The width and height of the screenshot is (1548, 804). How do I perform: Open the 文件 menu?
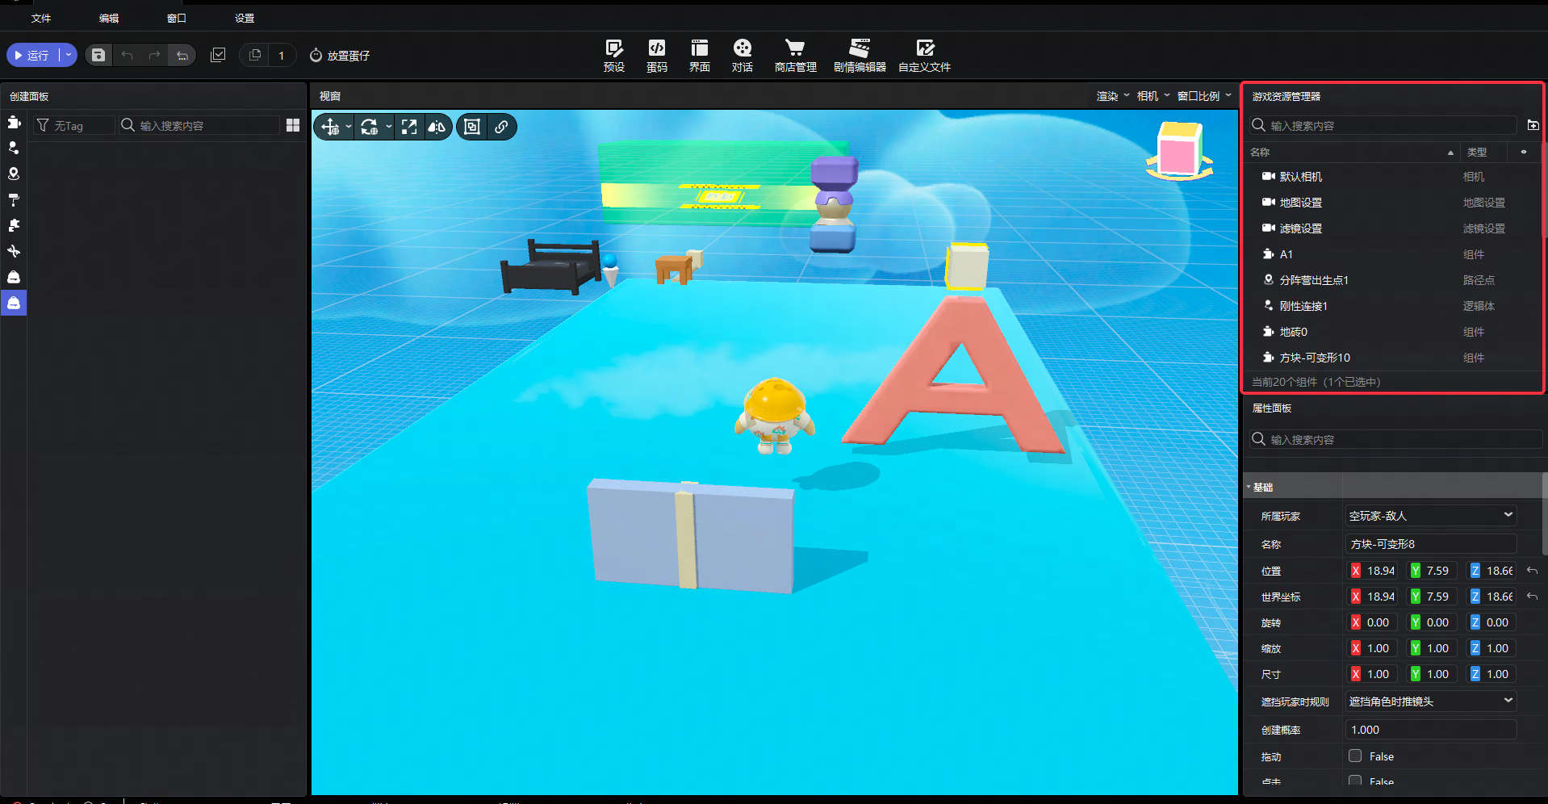pyautogui.click(x=41, y=18)
